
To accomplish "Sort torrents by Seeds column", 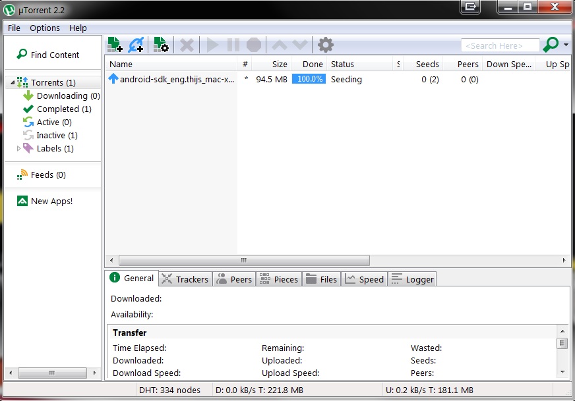I will click(x=423, y=64).
